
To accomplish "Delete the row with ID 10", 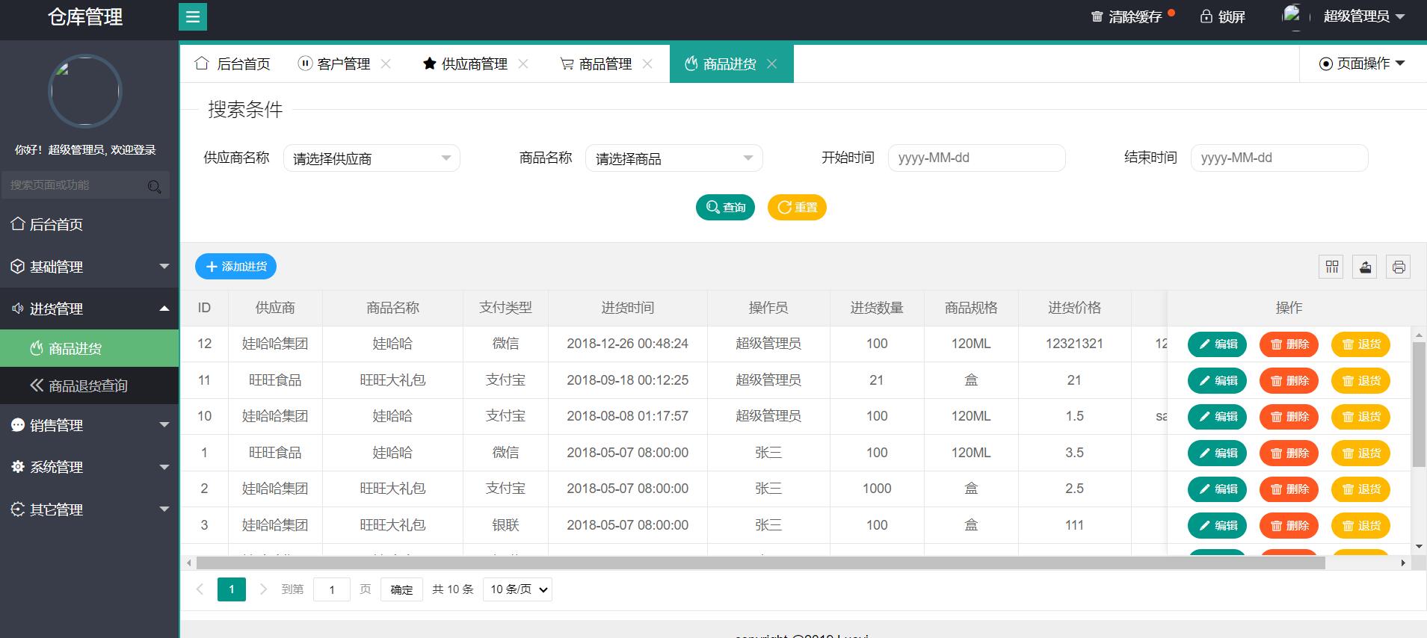I will click(1289, 417).
